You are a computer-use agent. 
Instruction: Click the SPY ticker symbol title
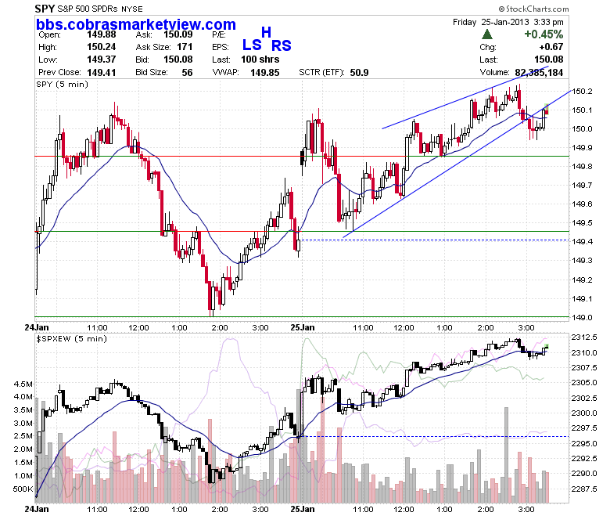[45, 8]
